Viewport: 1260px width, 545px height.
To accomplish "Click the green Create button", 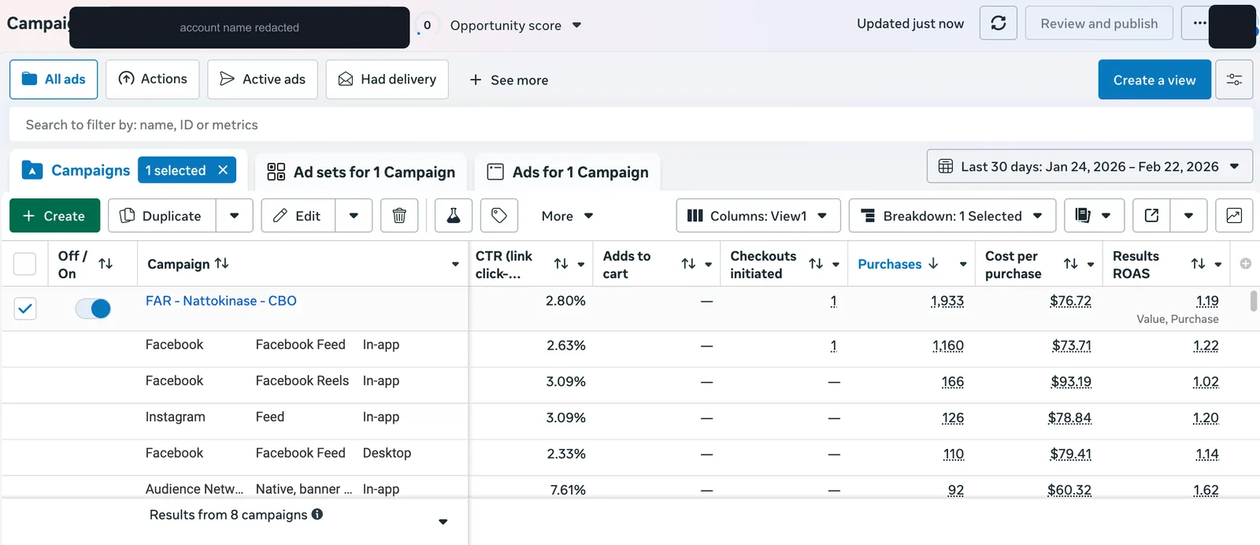I will [x=54, y=216].
